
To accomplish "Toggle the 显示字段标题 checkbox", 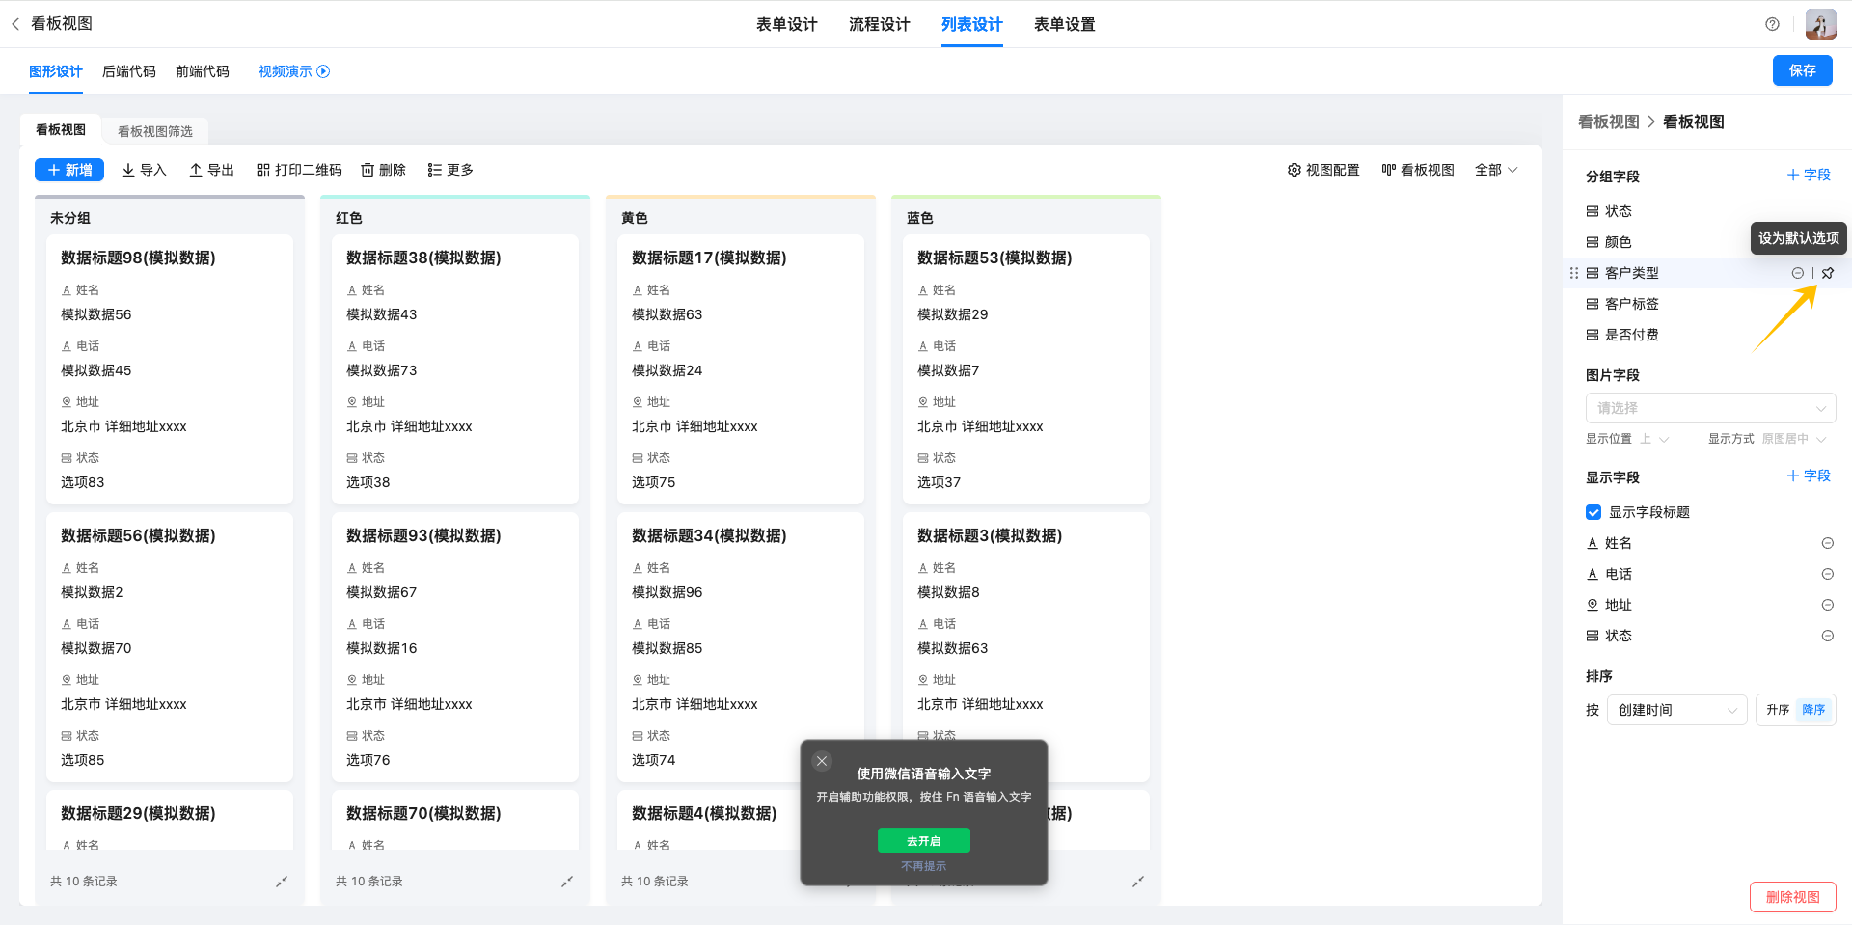I will [1593, 512].
